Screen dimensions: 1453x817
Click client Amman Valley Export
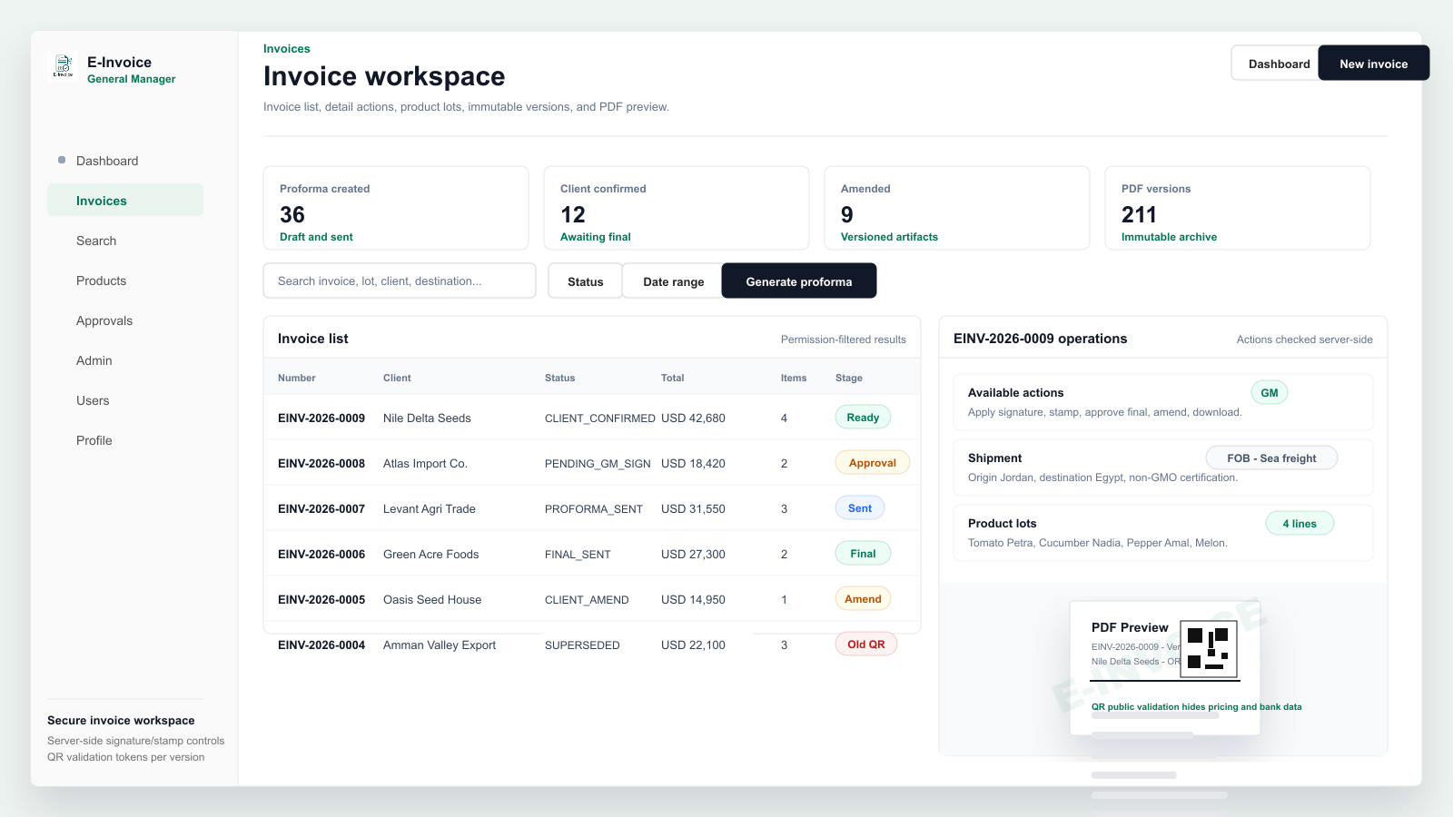(x=440, y=645)
